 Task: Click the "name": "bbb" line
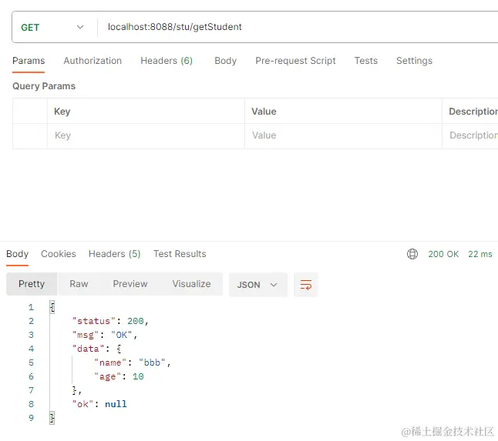pyautogui.click(x=133, y=362)
